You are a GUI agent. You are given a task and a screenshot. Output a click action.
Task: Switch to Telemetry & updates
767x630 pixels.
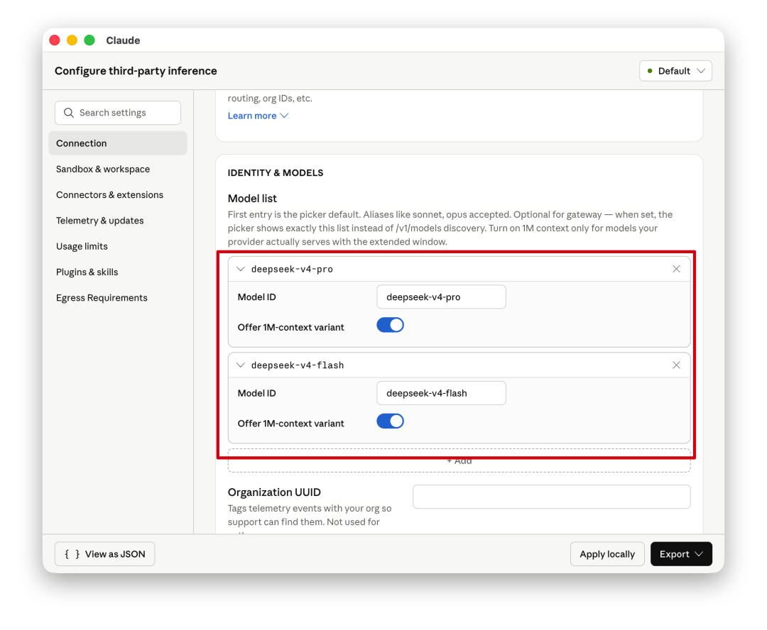pyautogui.click(x=100, y=221)
